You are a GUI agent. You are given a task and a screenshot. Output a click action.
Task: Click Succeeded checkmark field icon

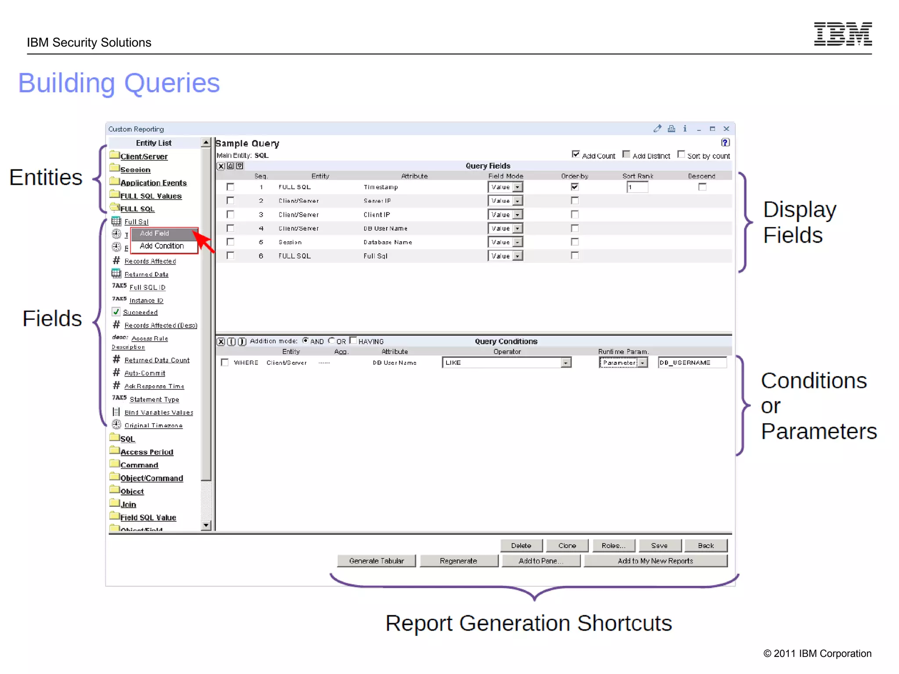(x=116, y=312)
